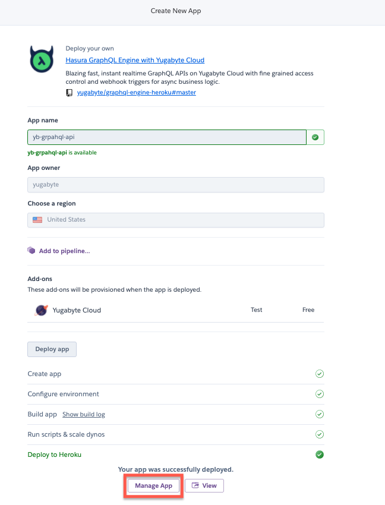Click the Create app success checkmark
Viewport: 385px width, 505px height.
(319, 374)
